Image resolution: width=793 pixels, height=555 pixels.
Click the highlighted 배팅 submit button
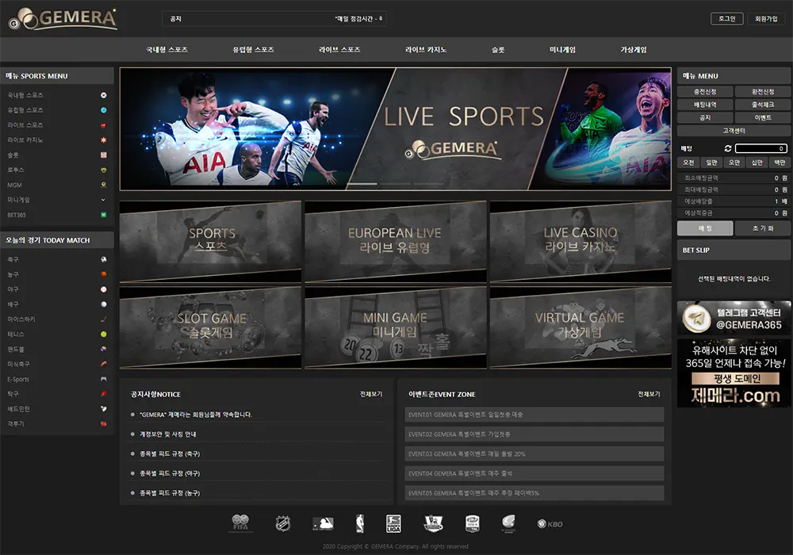pos(705,228)
